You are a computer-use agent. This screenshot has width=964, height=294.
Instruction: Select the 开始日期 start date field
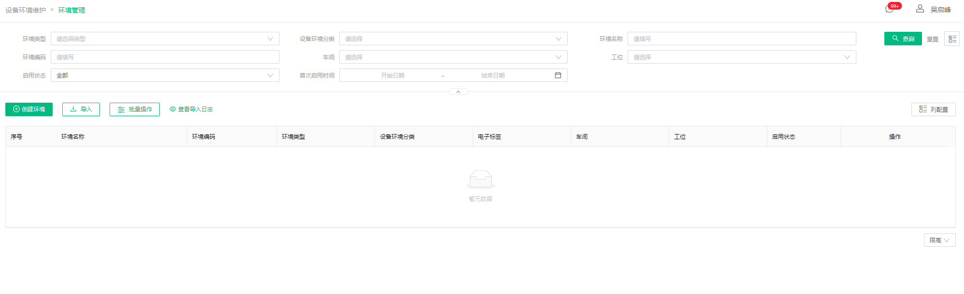[x=392, y=75]
